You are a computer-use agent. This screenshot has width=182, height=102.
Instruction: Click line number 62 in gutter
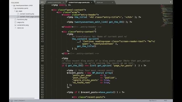(42, 92)
